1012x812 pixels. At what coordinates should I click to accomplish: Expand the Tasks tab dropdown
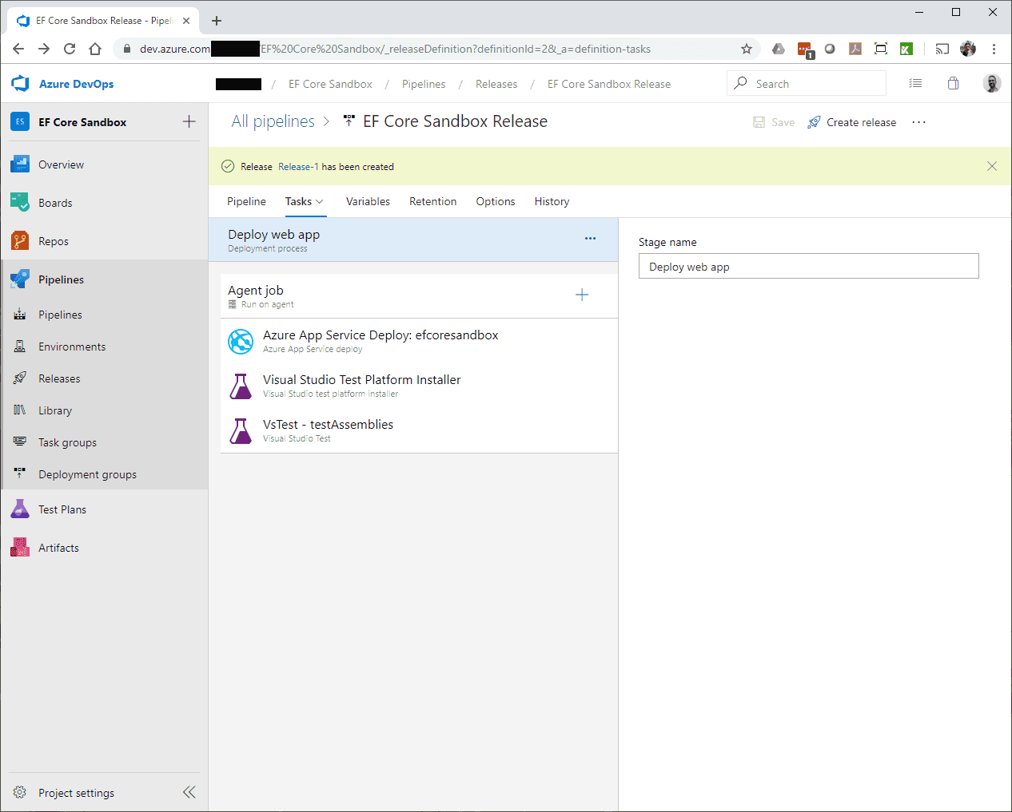tap(320, 202)
